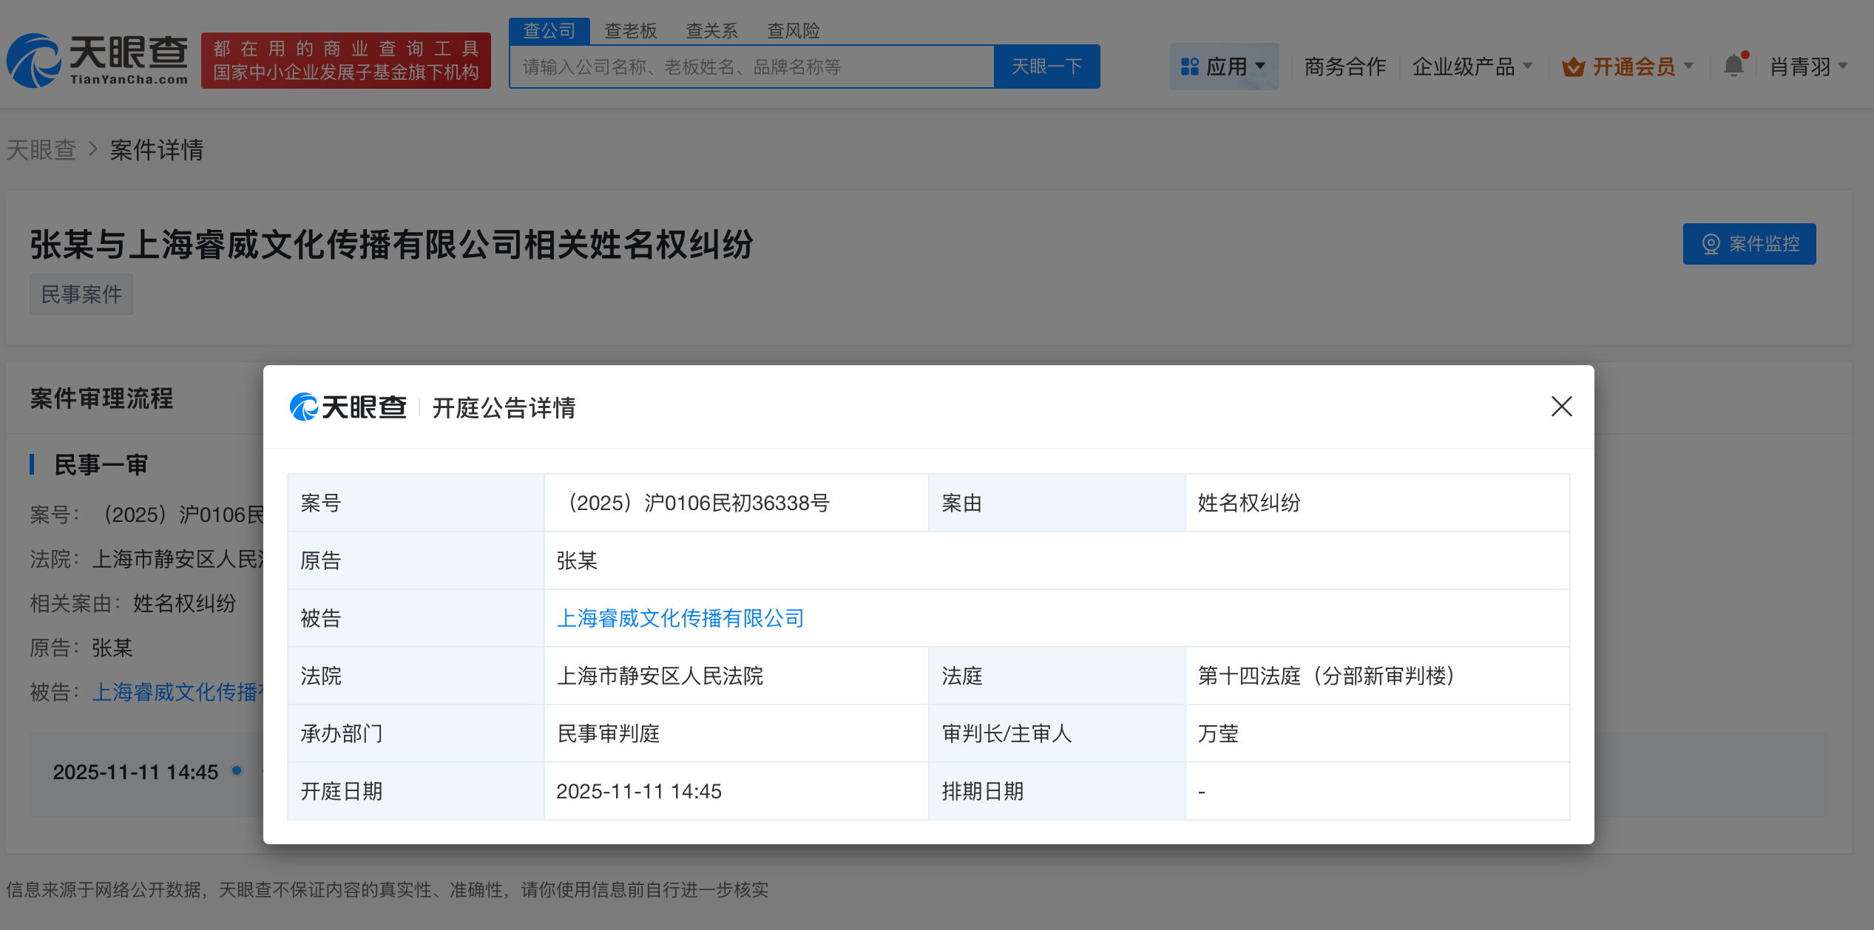This screenshot has width=1874, height=930.
Task: Click the Tianyancha logo in the modal header
Action: coord(348,407)
